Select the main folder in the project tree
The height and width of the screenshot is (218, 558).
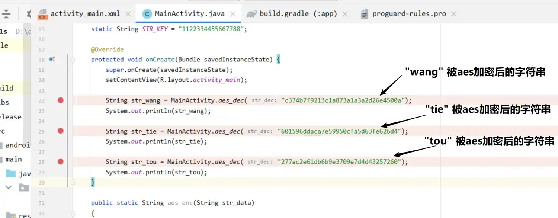(x=13, y=159)
